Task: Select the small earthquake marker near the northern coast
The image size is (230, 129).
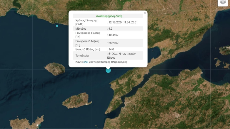Action: [57, 26]
